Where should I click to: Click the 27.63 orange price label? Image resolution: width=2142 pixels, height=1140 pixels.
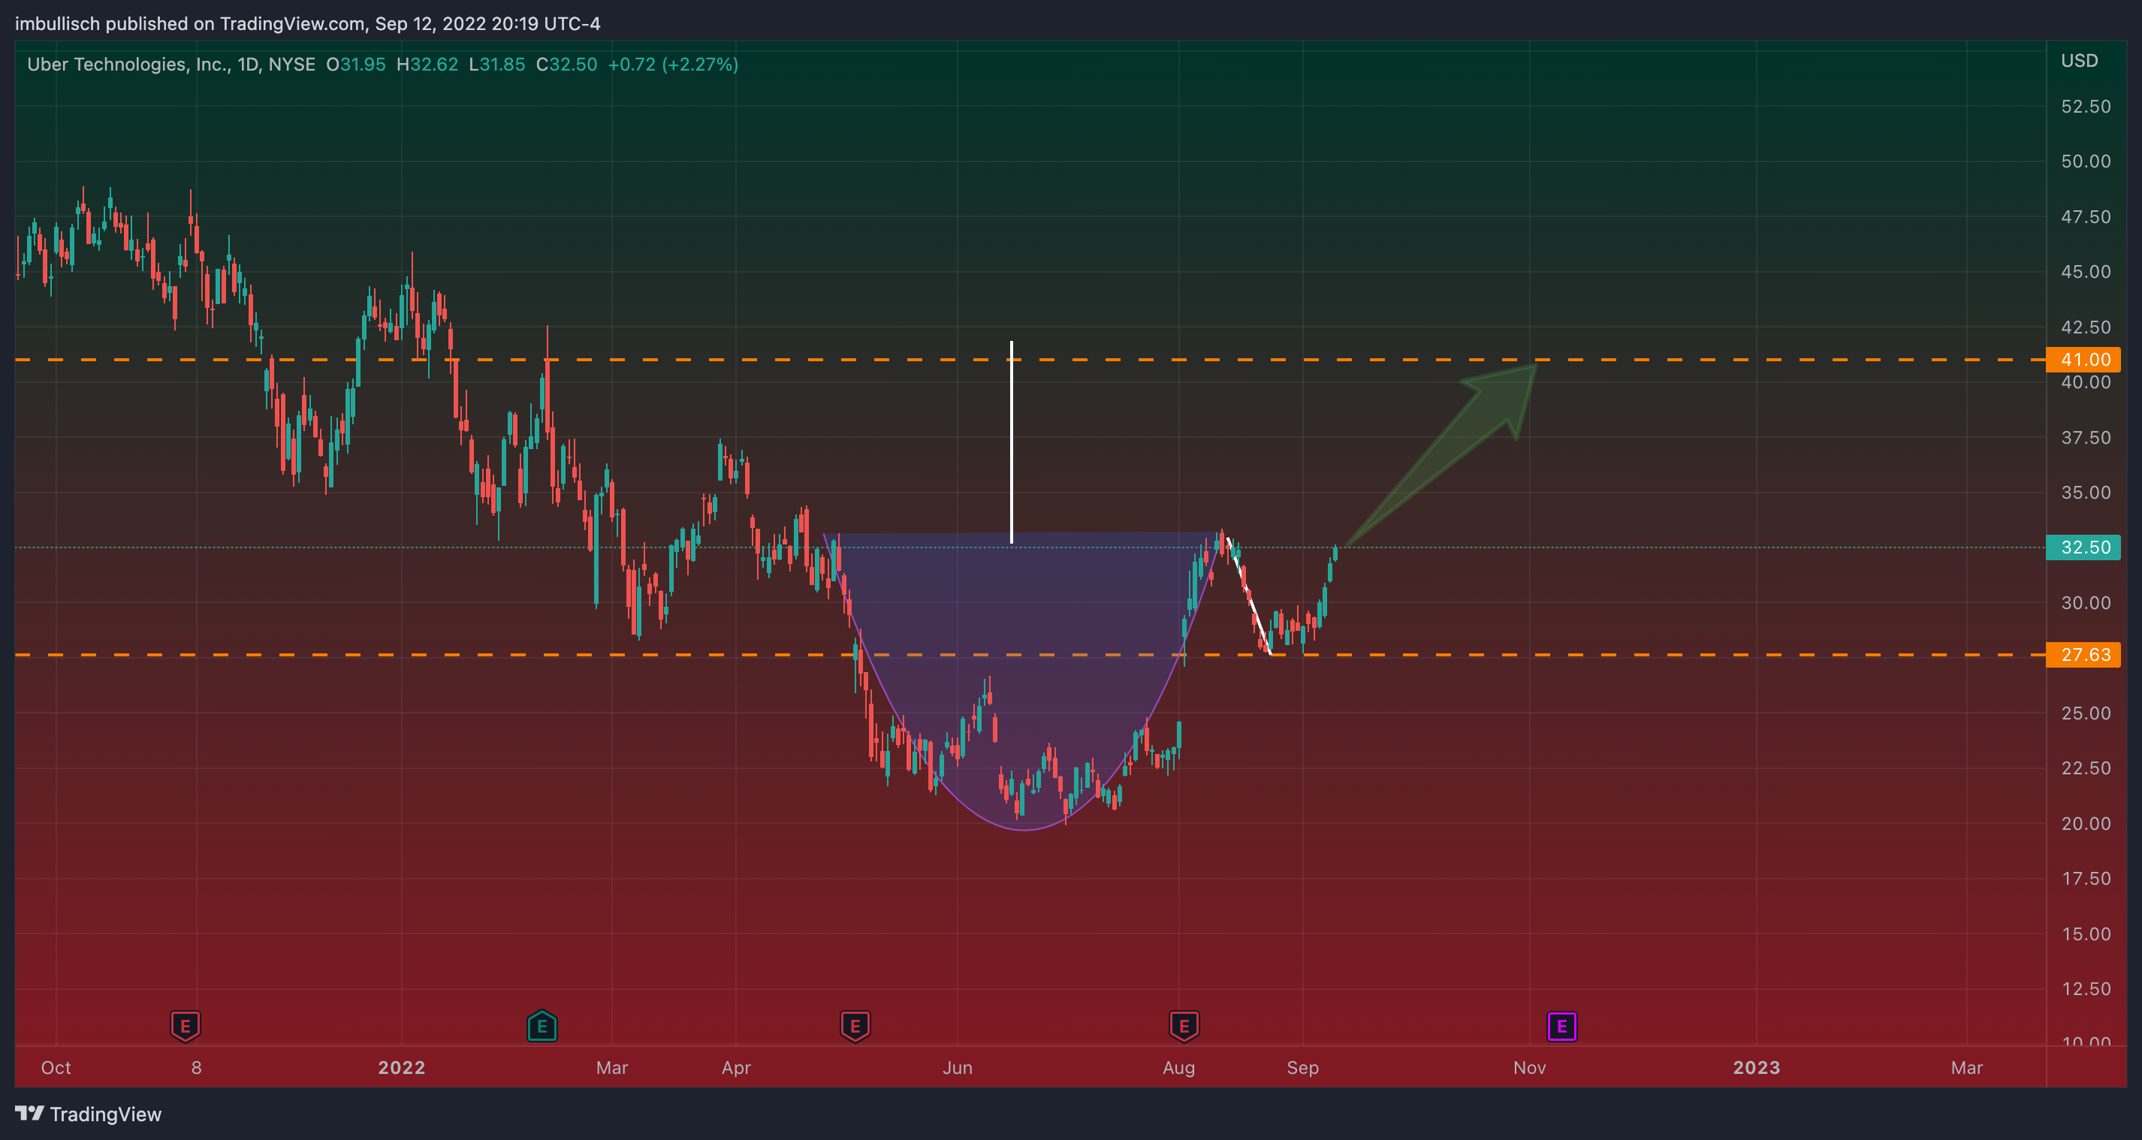[x=2083, y=654]
